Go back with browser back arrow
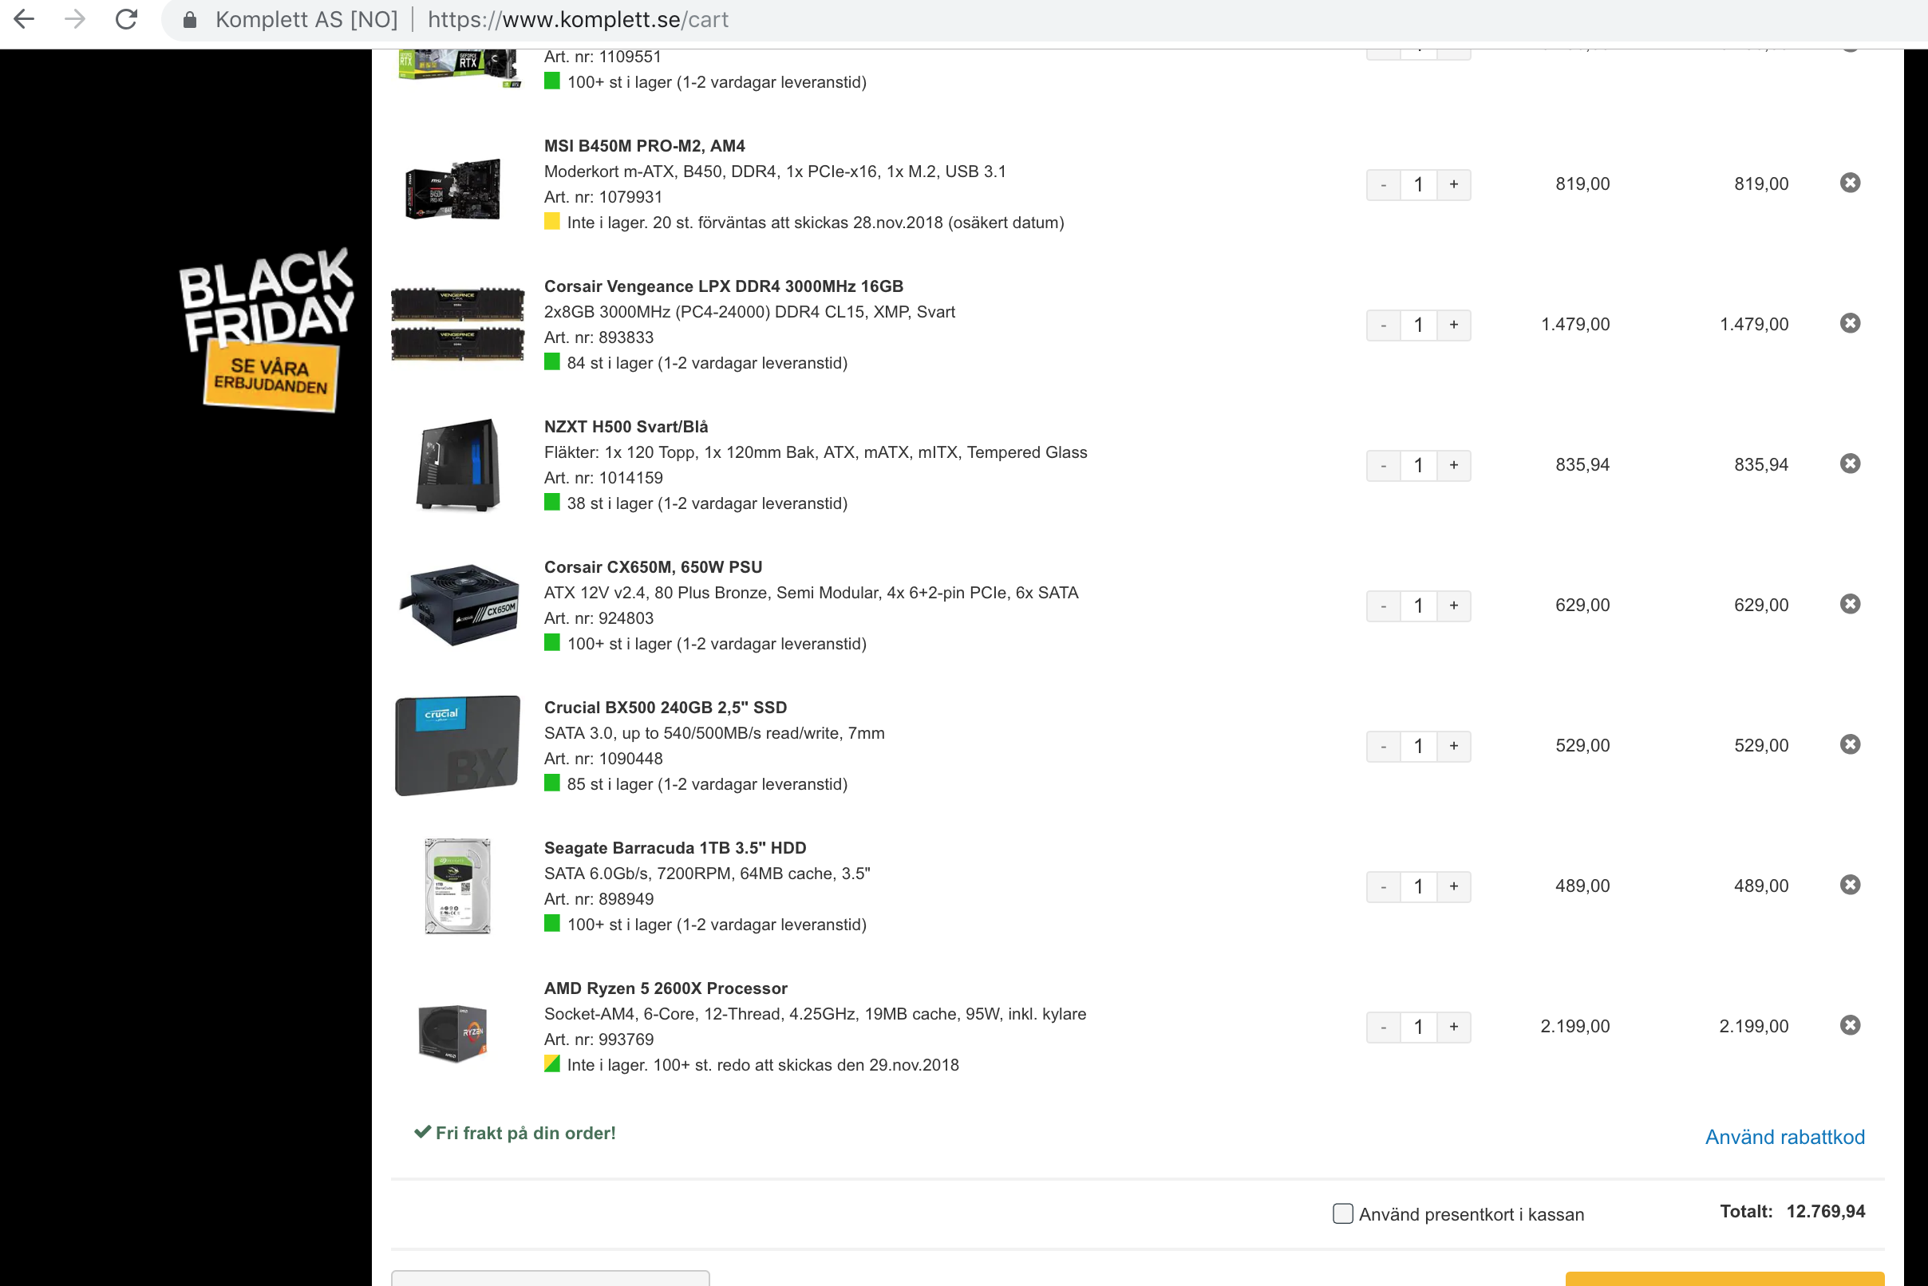 [x=25, y=19]
